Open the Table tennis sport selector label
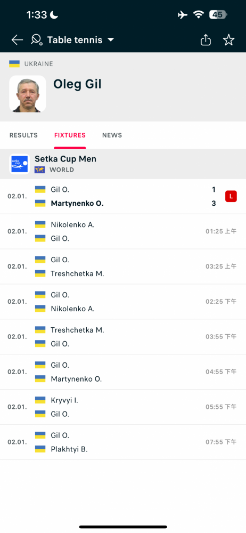Viewport: 246px width, 533px height. pos(75,40)
